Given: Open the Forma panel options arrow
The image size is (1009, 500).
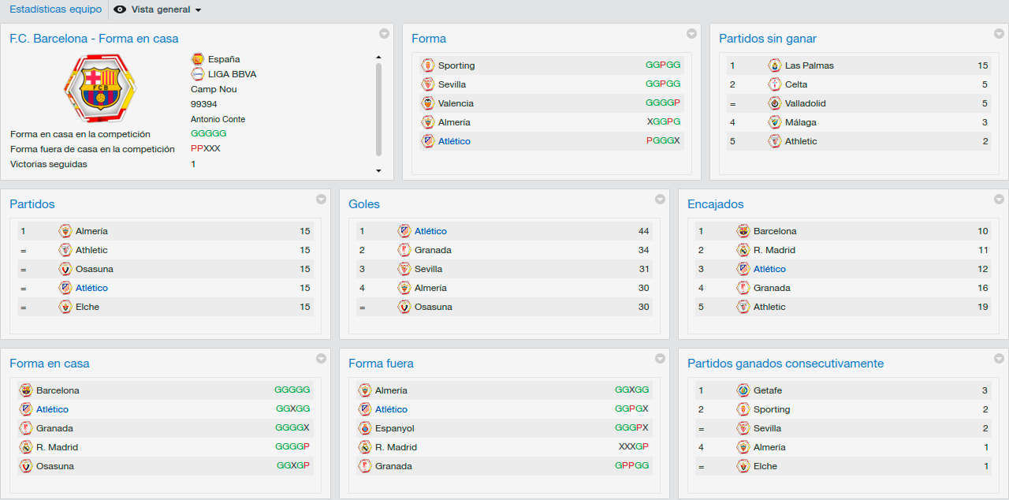Looking at the screenshot, I should tap(691, 33).
